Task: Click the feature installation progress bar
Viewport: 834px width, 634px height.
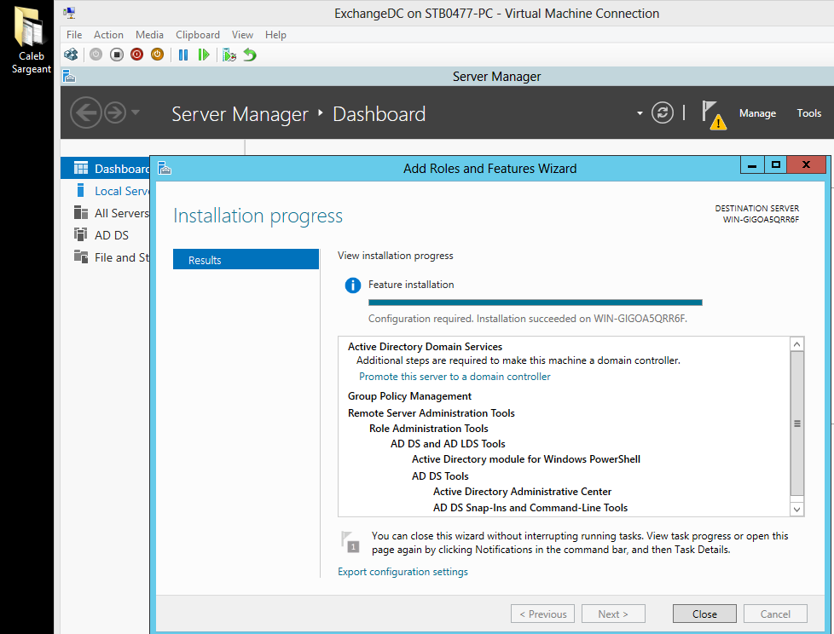Action: [x=535, y=303]
